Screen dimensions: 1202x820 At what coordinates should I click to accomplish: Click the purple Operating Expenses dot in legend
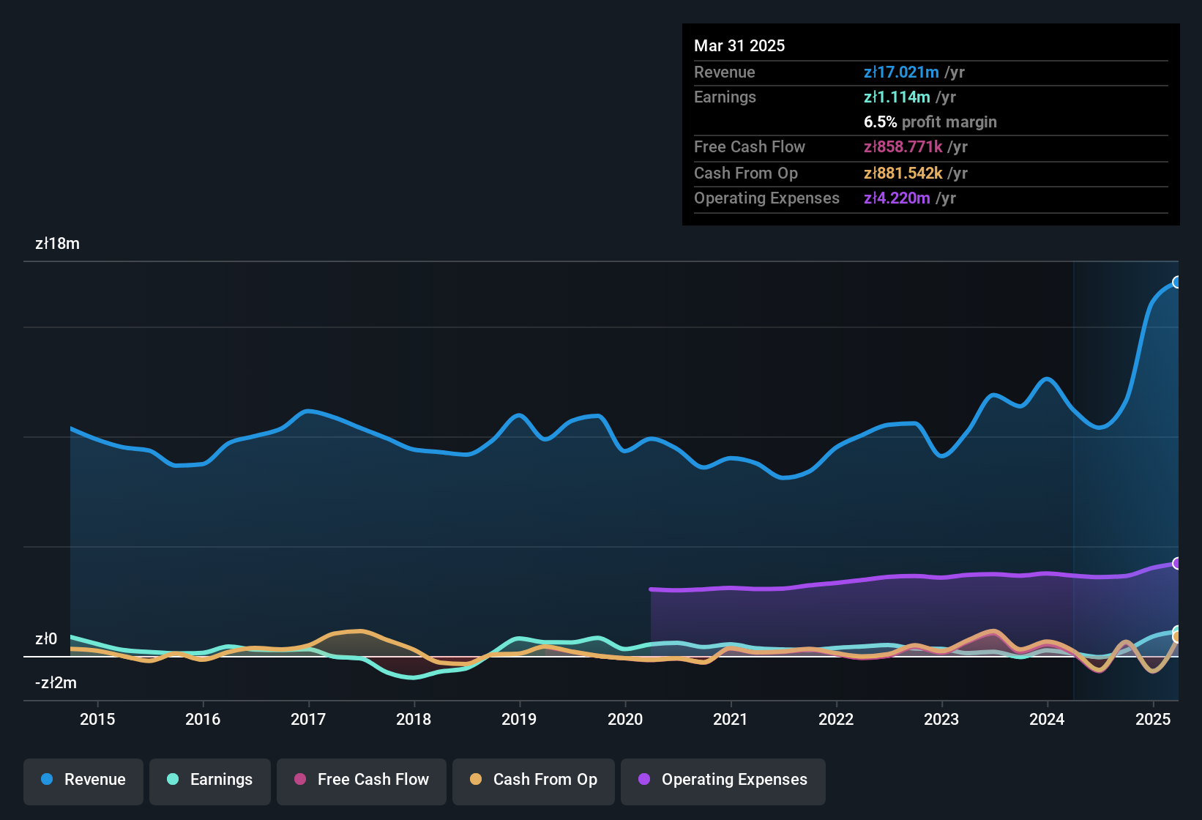pyautogui.click(x=644, y=780)
